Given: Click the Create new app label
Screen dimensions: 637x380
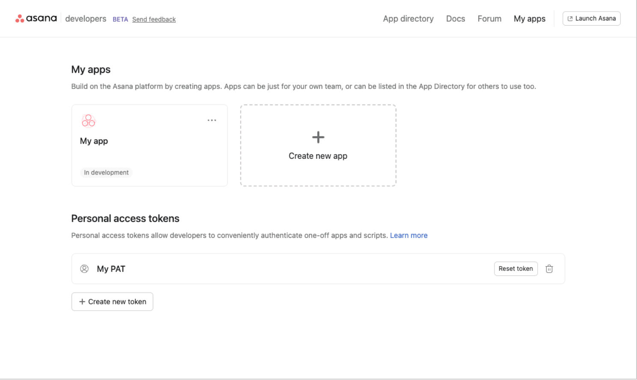Looking at the screenshot, I should tap(318, 156).
